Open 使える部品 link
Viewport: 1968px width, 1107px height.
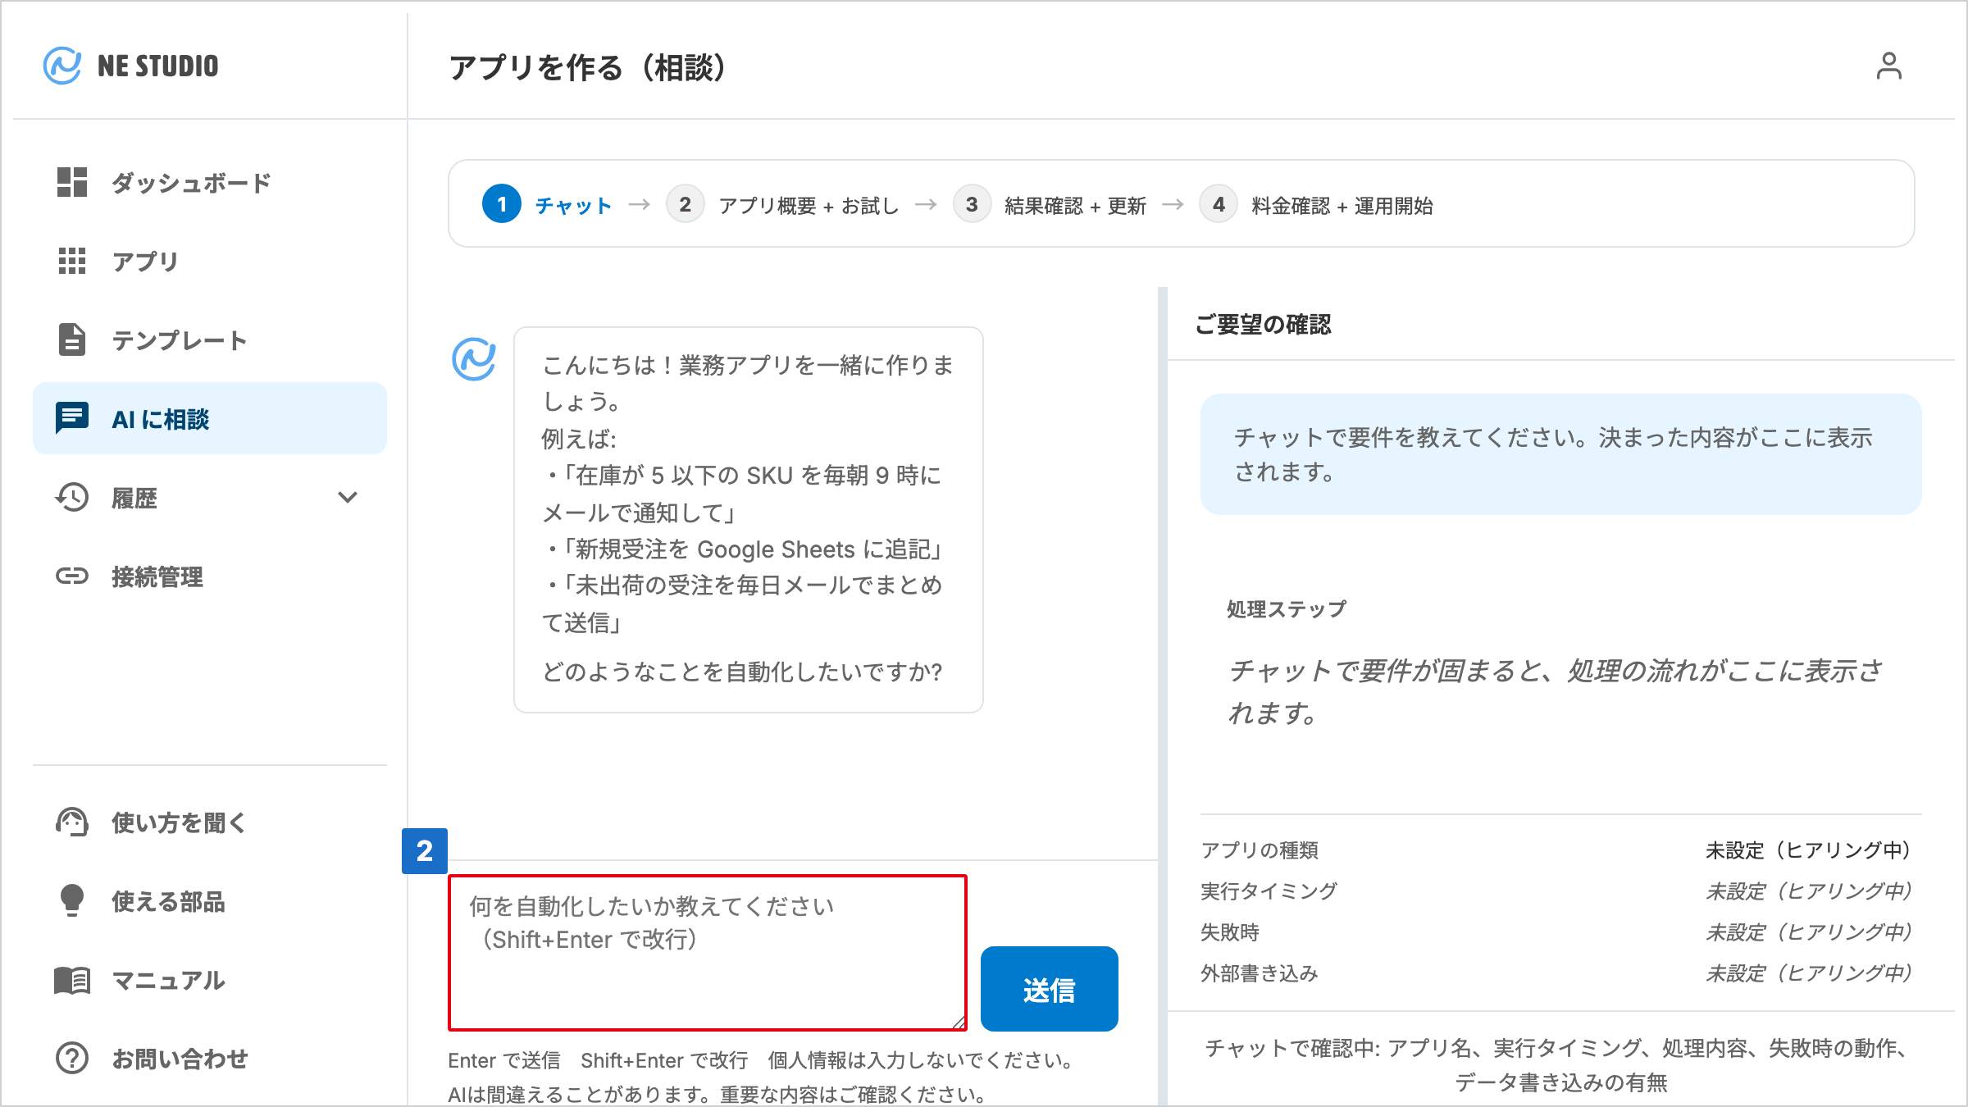point(210,900)
